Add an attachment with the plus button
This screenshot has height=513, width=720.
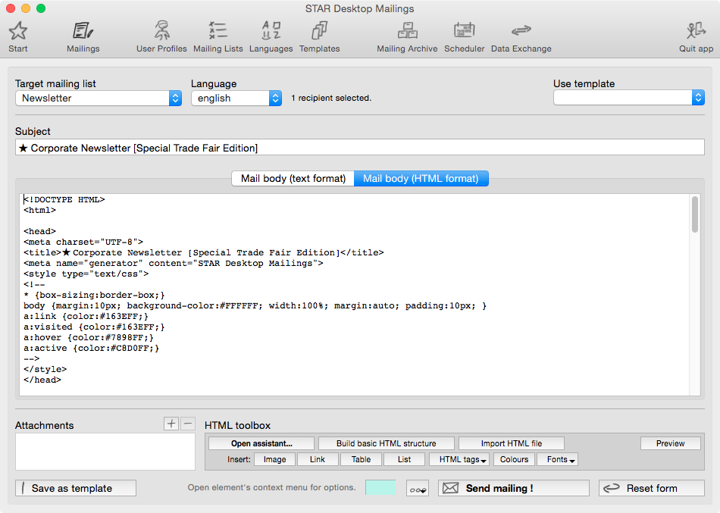tap(171, 424)
